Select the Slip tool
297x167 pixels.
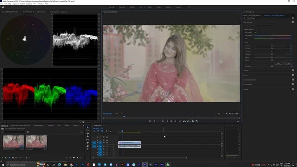pyautogui.click(x=88, y=140)
